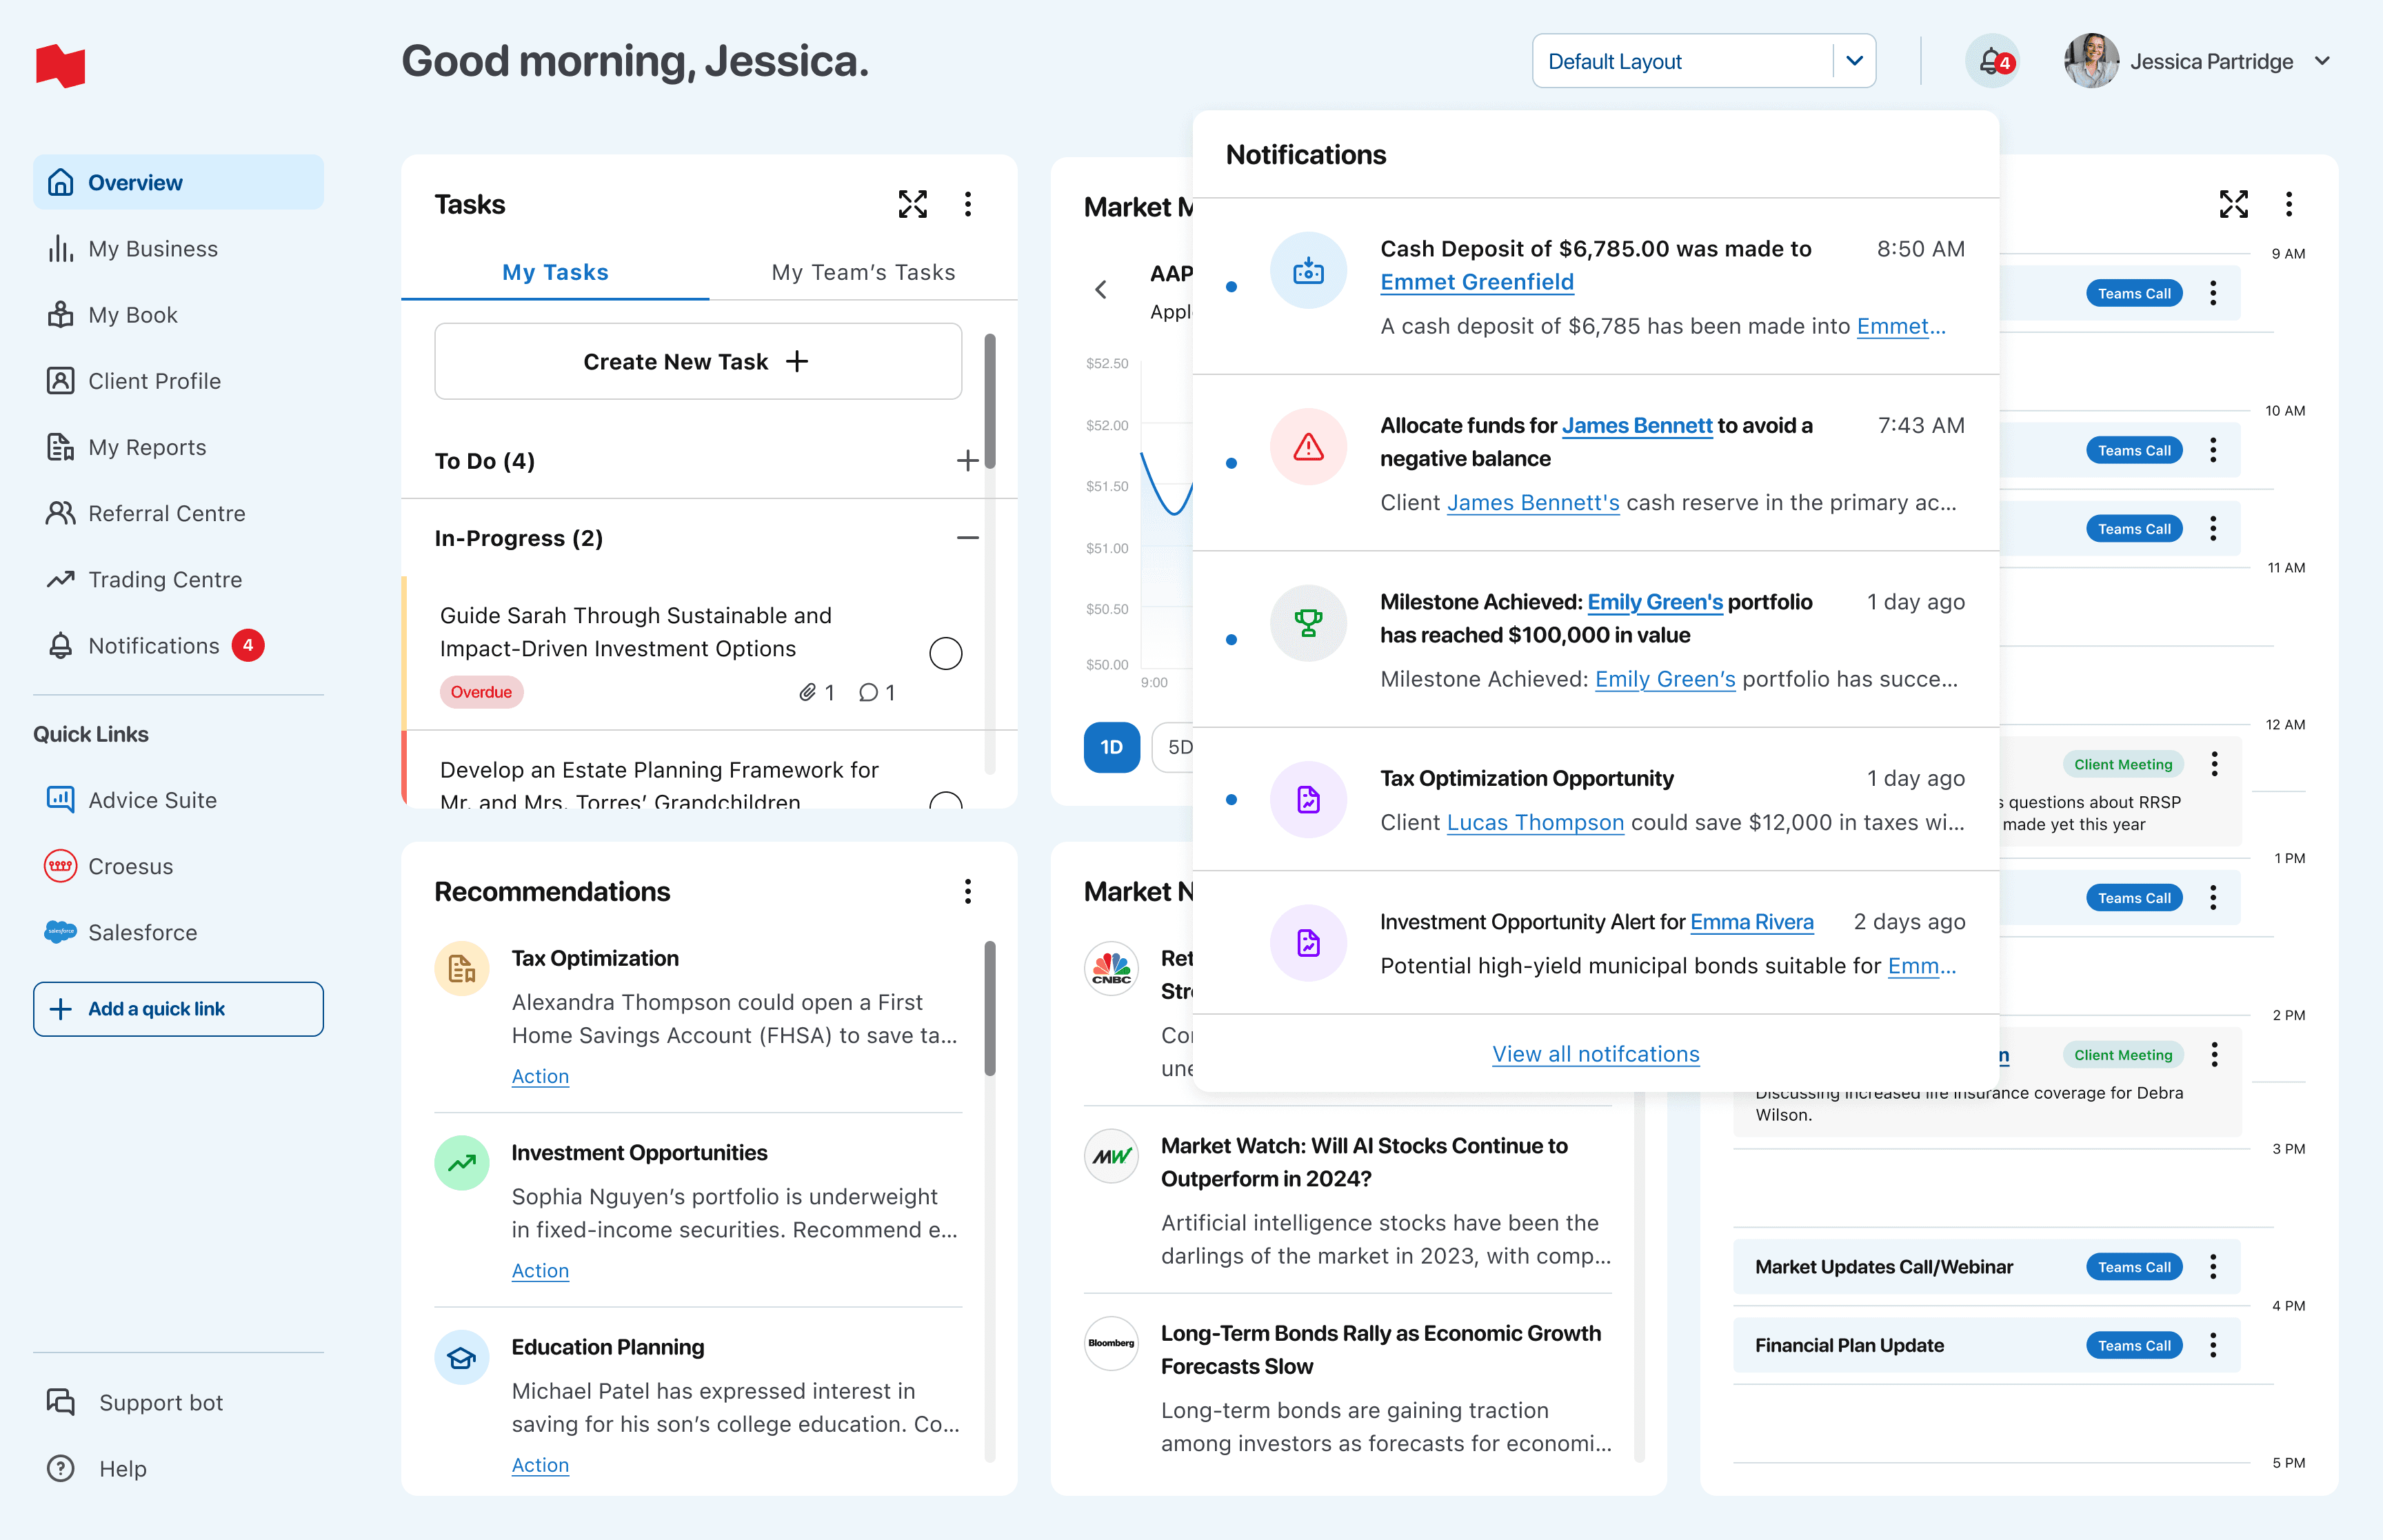Click the Support bot icon
Viewport: 2383px width, 1540px height.
61,1402
